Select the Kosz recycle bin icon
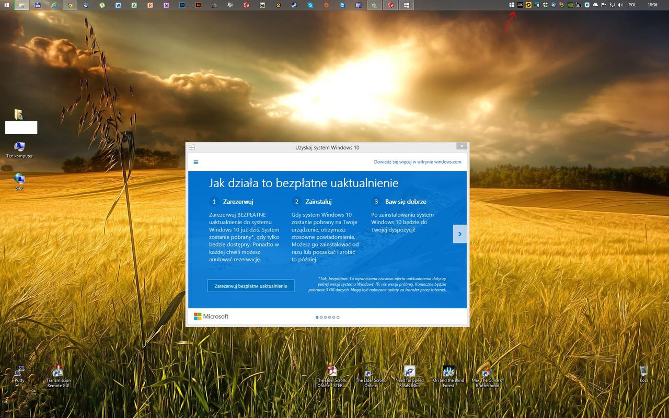This screenshot has height=418, width=669. click(644, 374)
